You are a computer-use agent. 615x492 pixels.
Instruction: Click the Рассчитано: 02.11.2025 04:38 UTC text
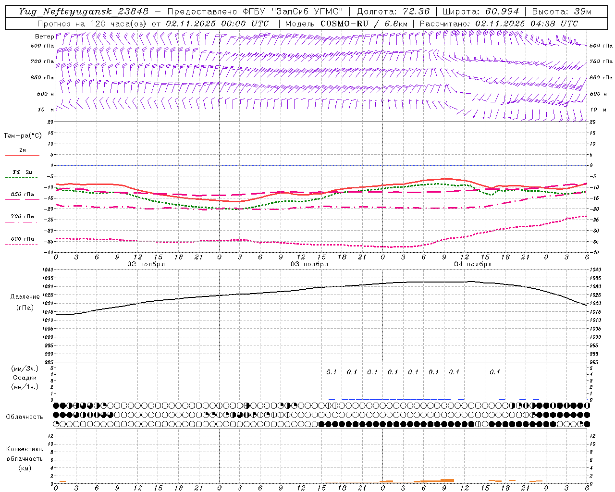click(x=499, y=24)
